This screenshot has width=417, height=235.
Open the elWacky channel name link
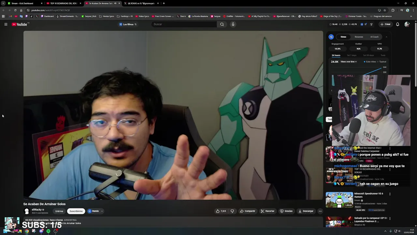pyautogui.click(x=36, y=210)
